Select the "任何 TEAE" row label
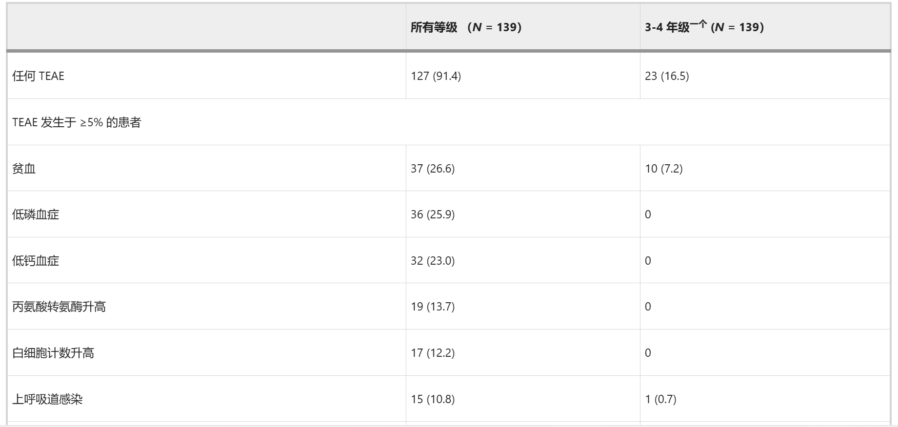The height and width of the screenshot is (427, 898). [38, 76]
